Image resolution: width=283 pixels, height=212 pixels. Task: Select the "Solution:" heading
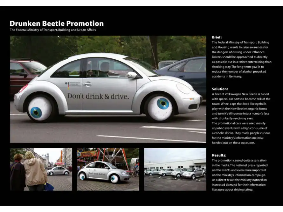point(220,89)
